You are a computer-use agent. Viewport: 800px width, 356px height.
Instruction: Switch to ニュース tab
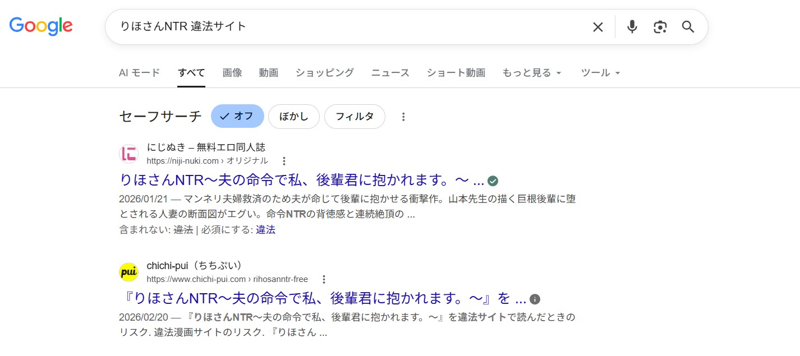390,73
